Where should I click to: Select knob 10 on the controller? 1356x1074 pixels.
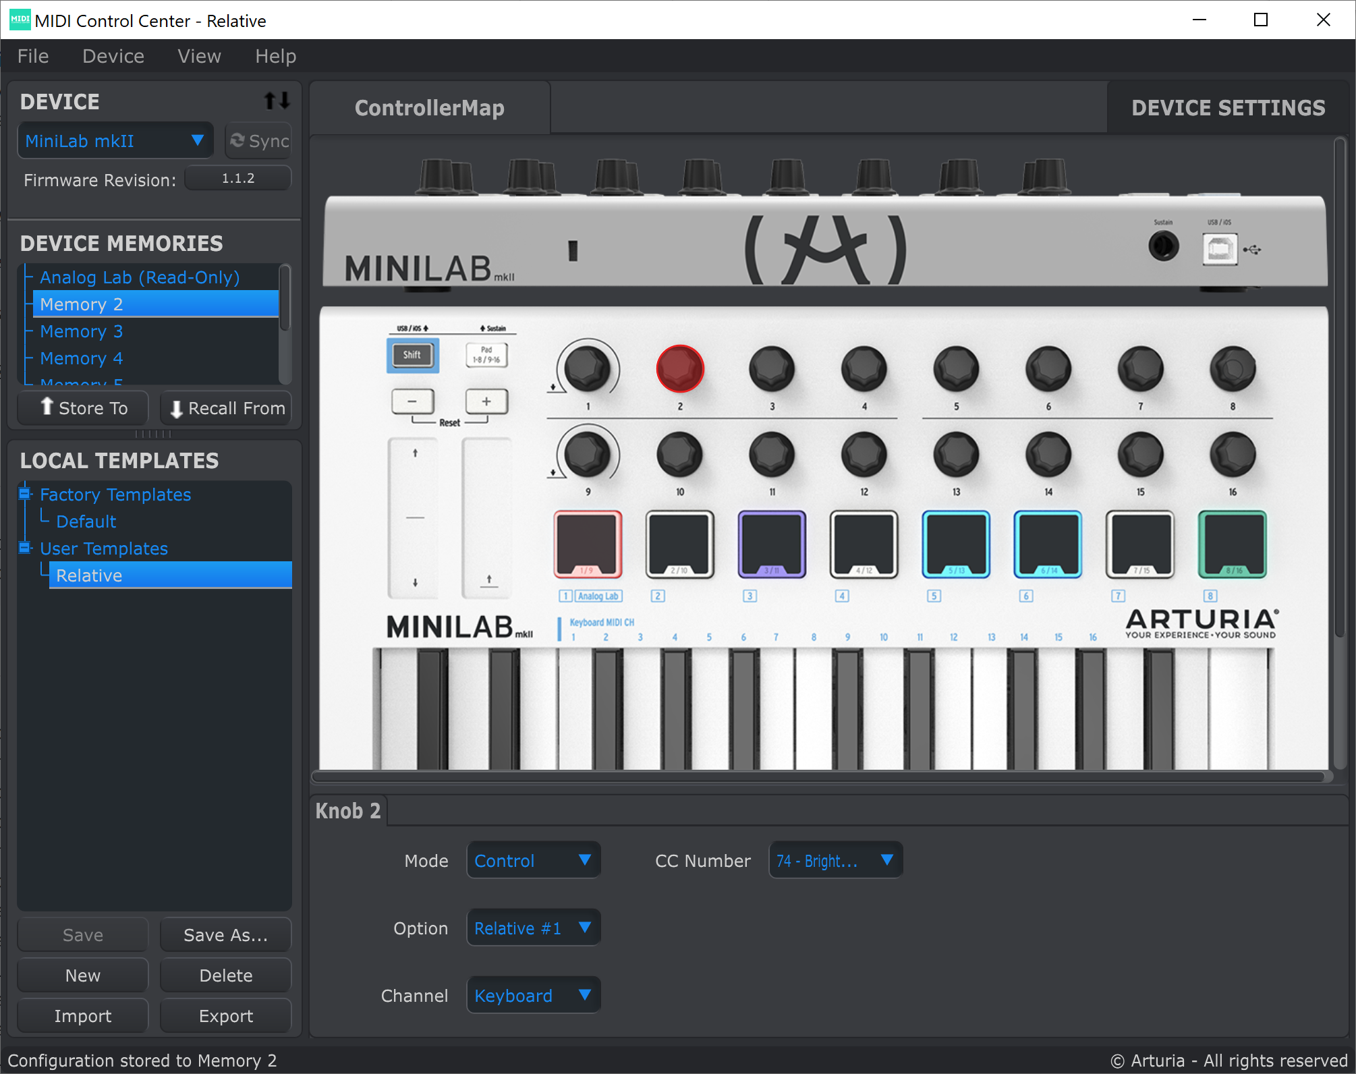tap(679, 454)
